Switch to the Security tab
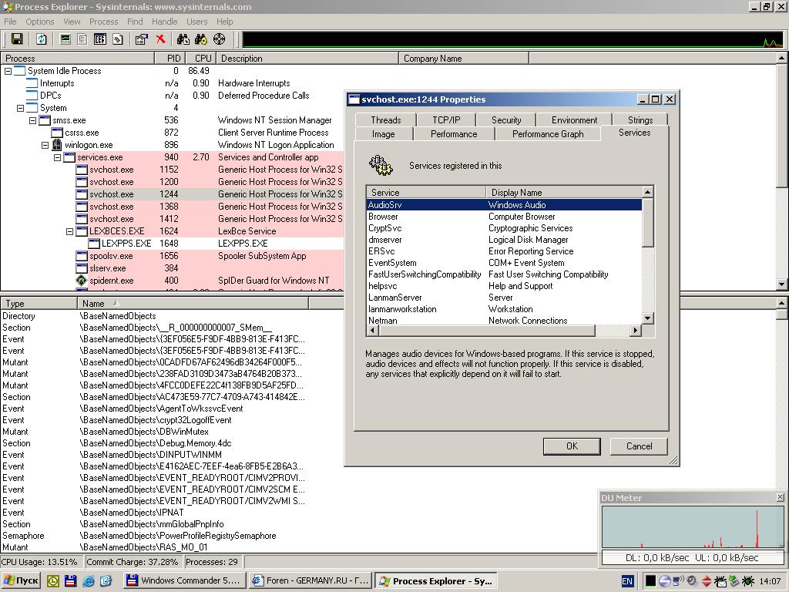Viewport: 789px width, 592px height. pyautogui.click(x=506, y=119)
